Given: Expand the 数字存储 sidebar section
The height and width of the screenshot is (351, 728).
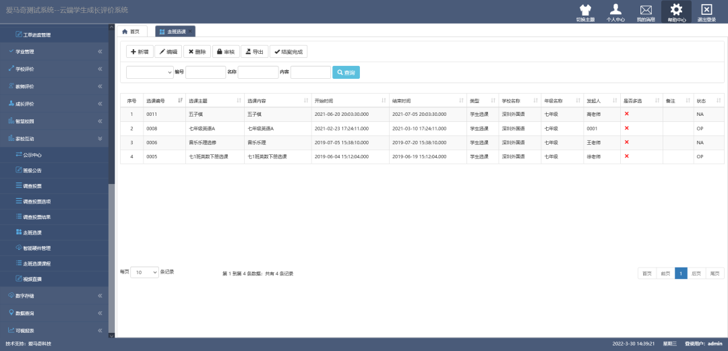Looking at the screenshot, I should (54, 296).
